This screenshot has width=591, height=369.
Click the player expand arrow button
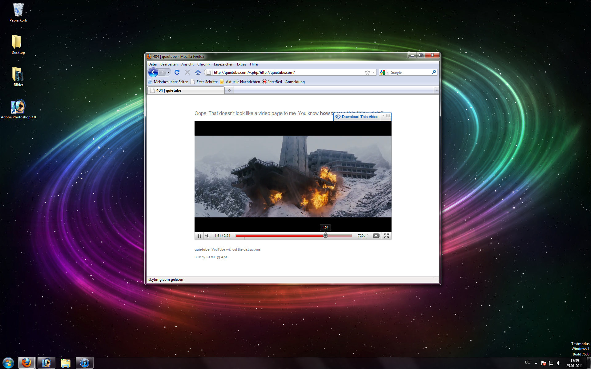pyautogui.click(x=376, y=236)
